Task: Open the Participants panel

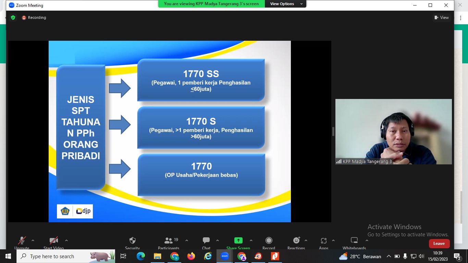Action: coord(169,241)
